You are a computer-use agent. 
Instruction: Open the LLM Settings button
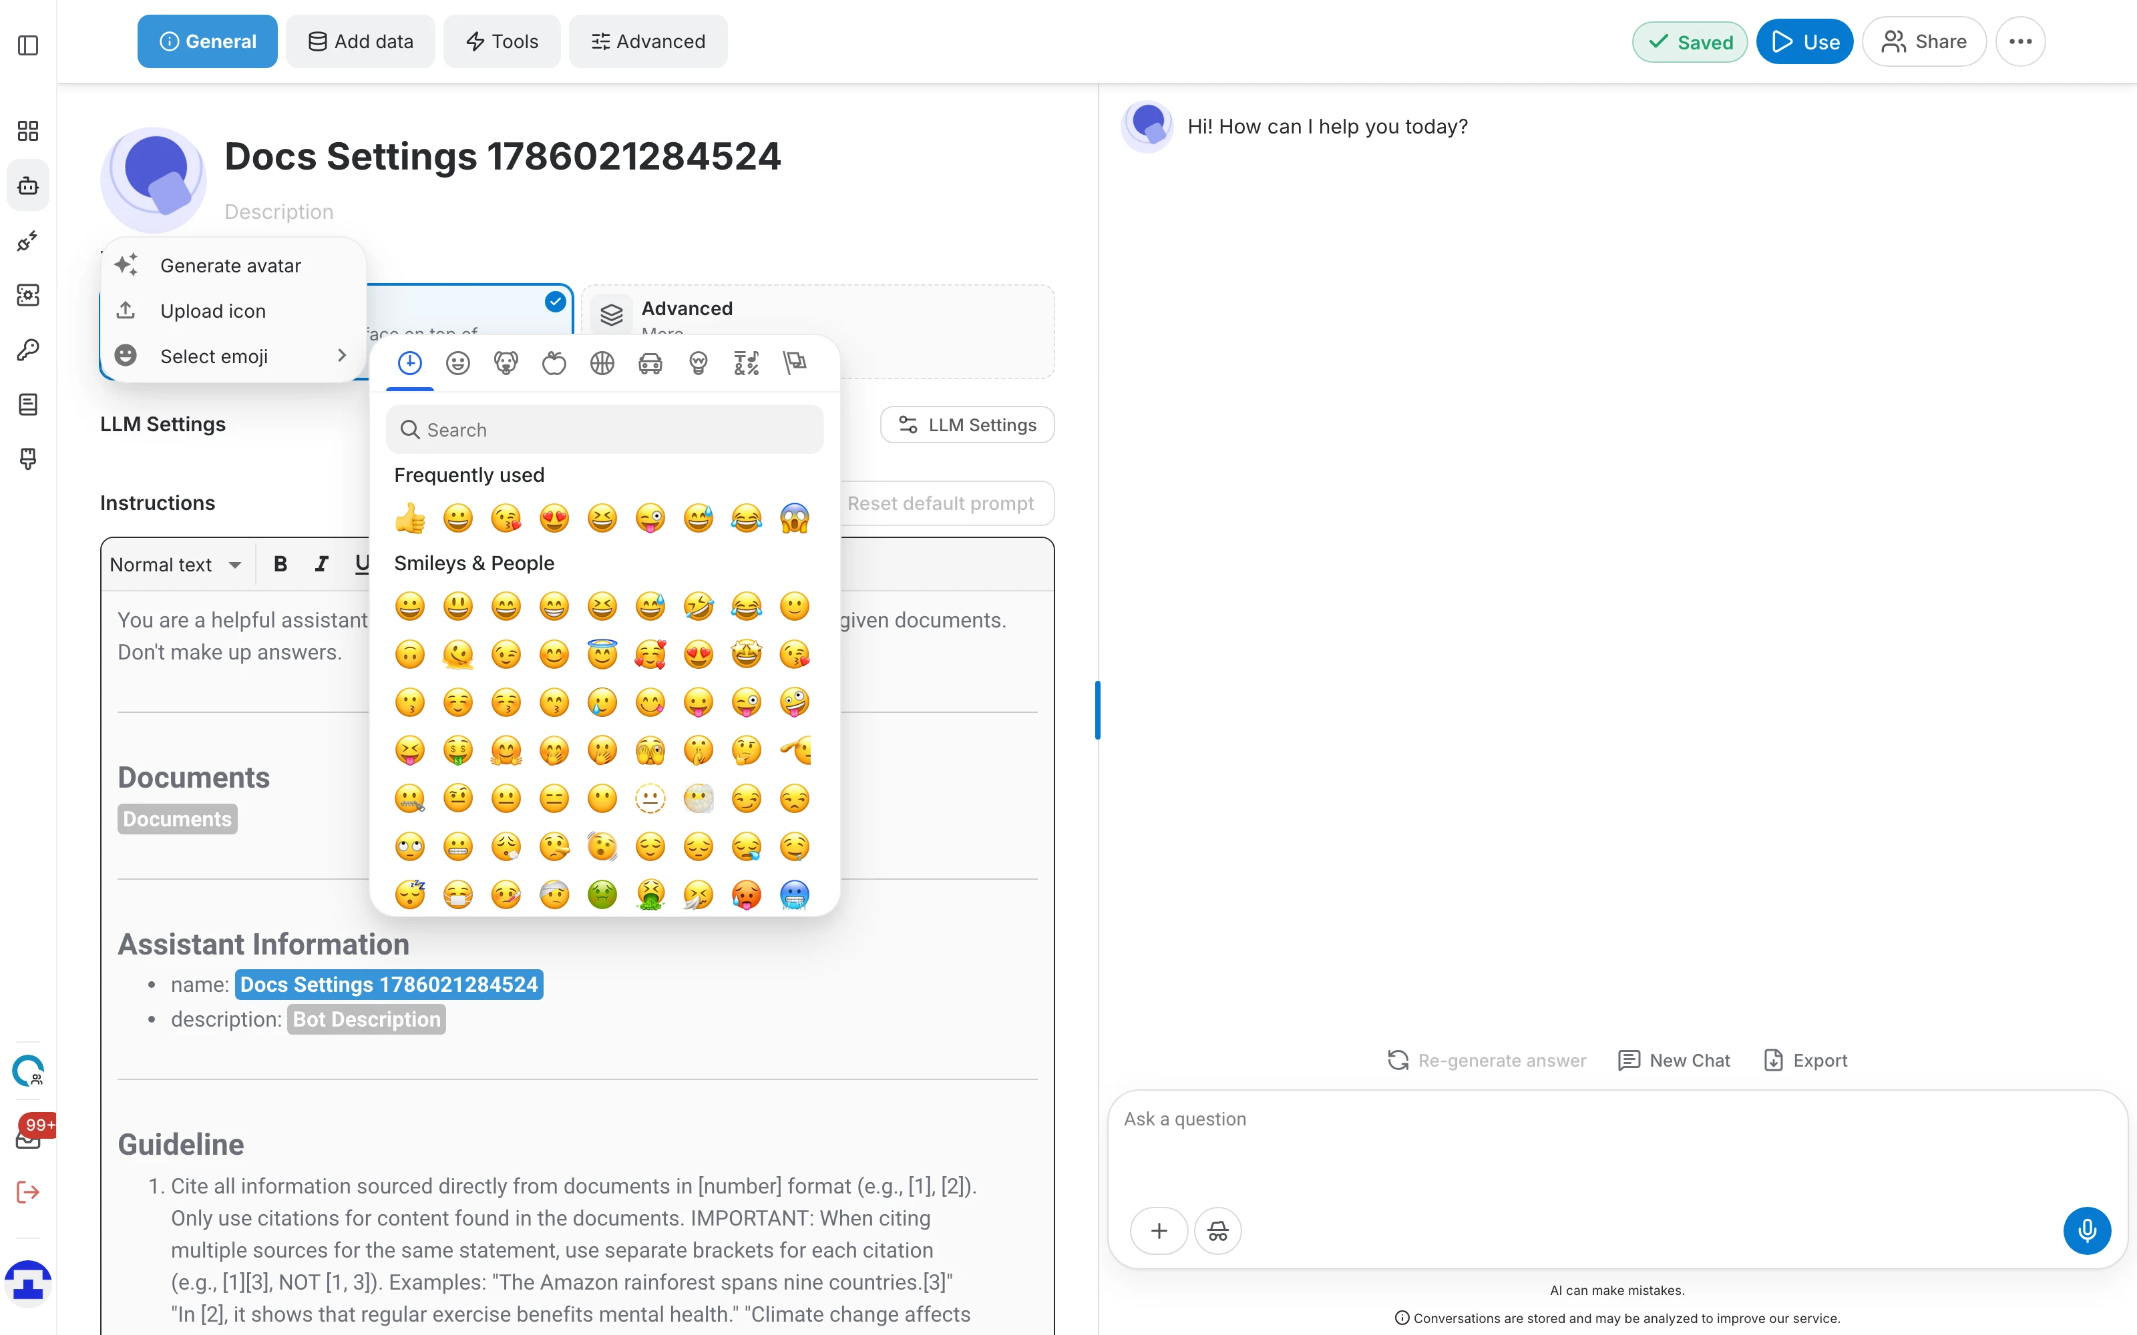pos(967,425)
